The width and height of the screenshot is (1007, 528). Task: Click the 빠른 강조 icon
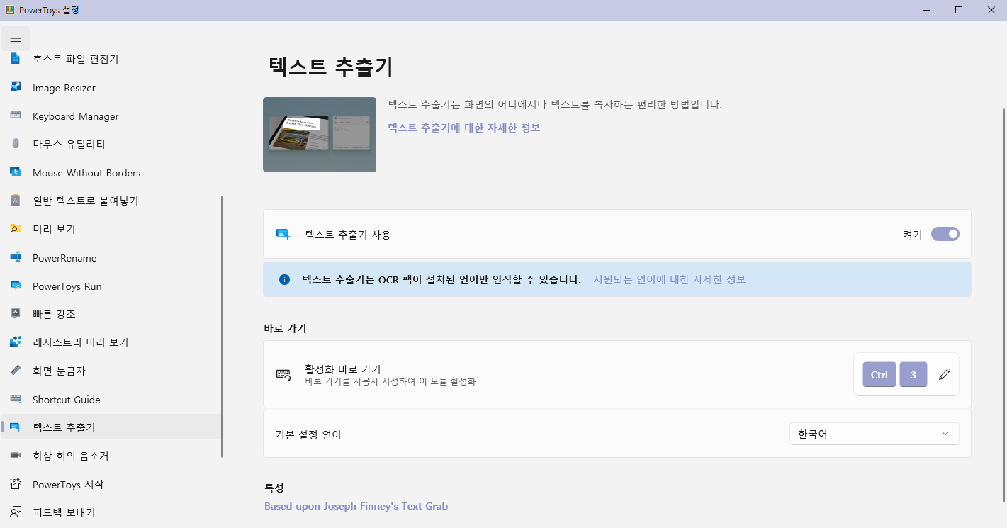click(x=16, y=314)
